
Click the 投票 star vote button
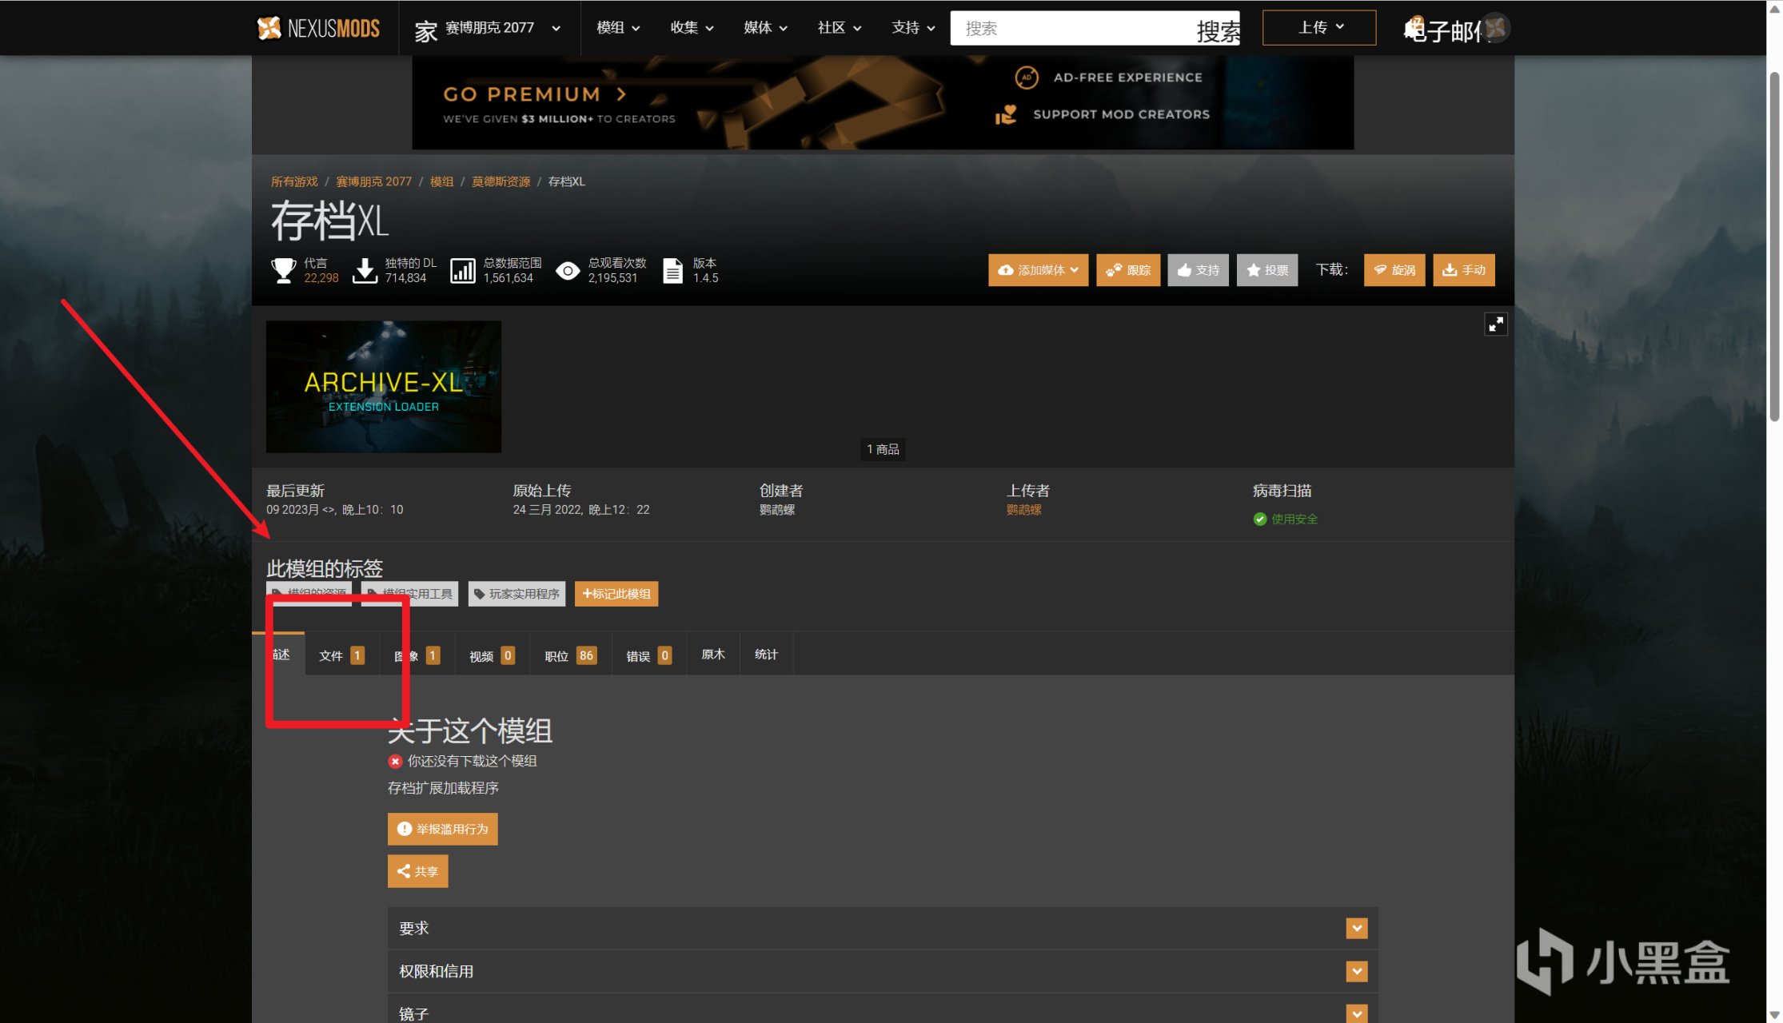pyautogui.click(x=1267, y=270)
